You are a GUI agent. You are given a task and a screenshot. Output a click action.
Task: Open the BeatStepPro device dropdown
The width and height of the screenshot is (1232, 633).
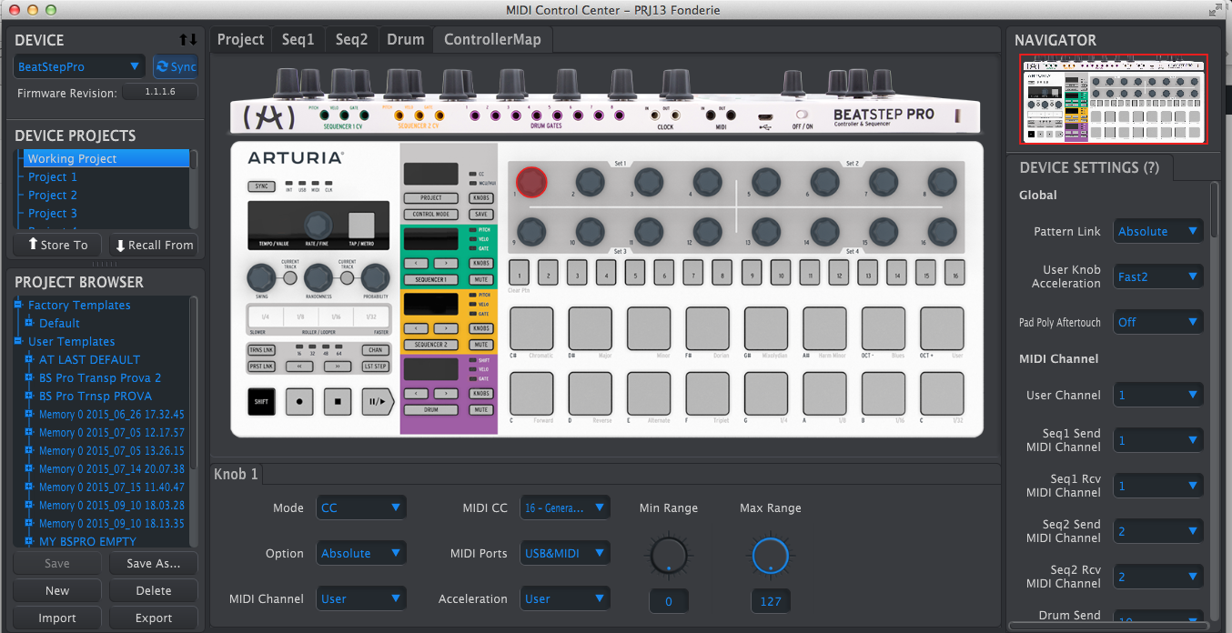pyautogui.click(x=79, y=66)
